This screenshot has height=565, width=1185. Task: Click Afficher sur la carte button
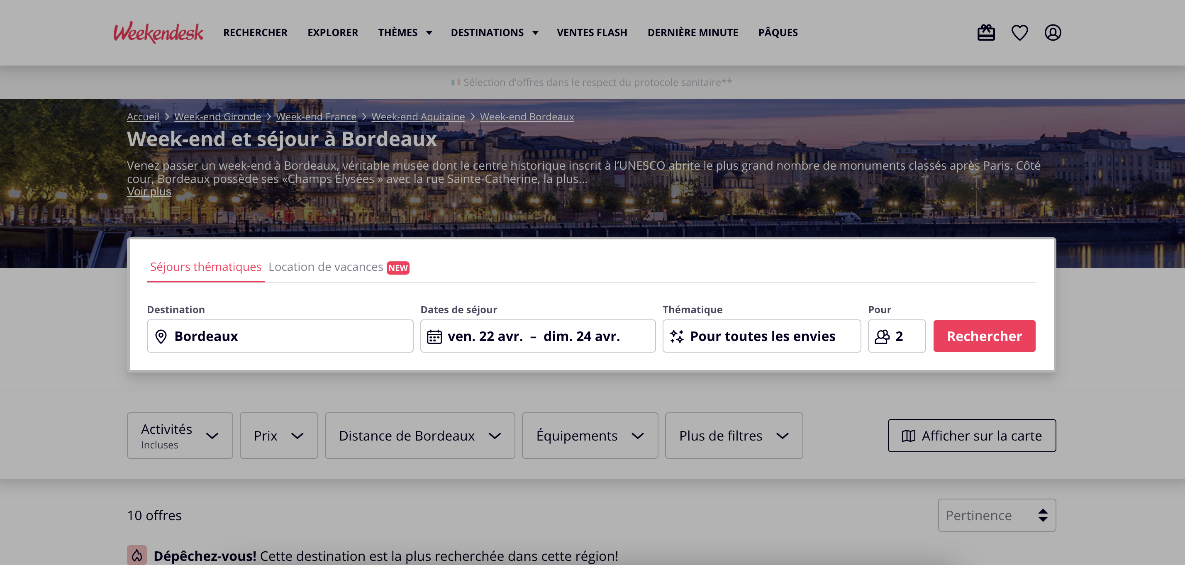pos(972,435)
